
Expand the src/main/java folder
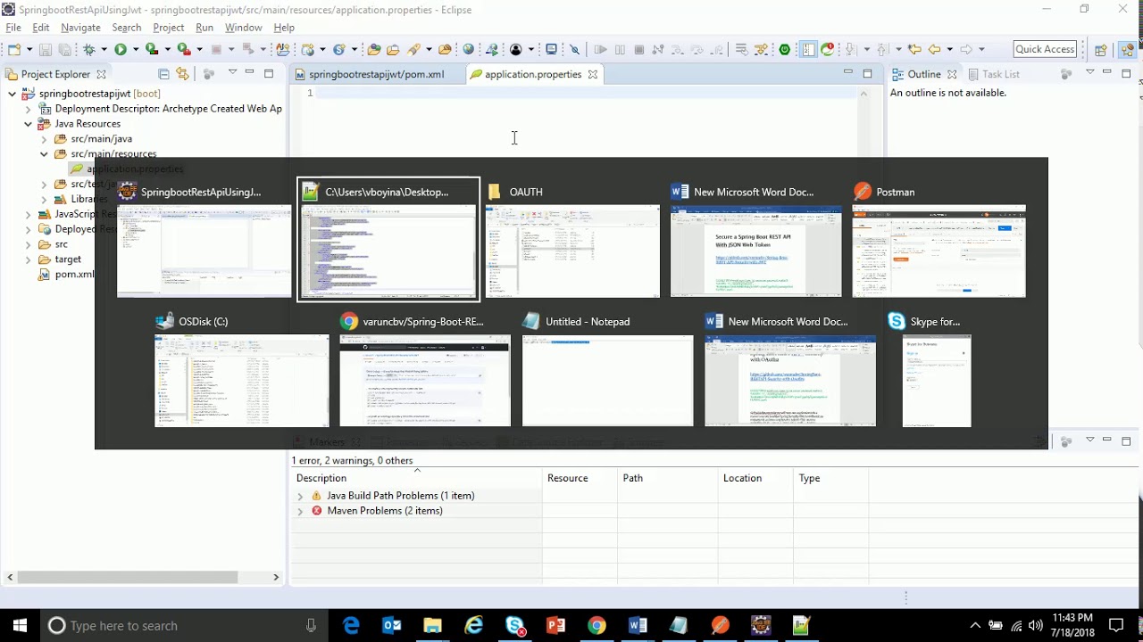click(44, 139)
